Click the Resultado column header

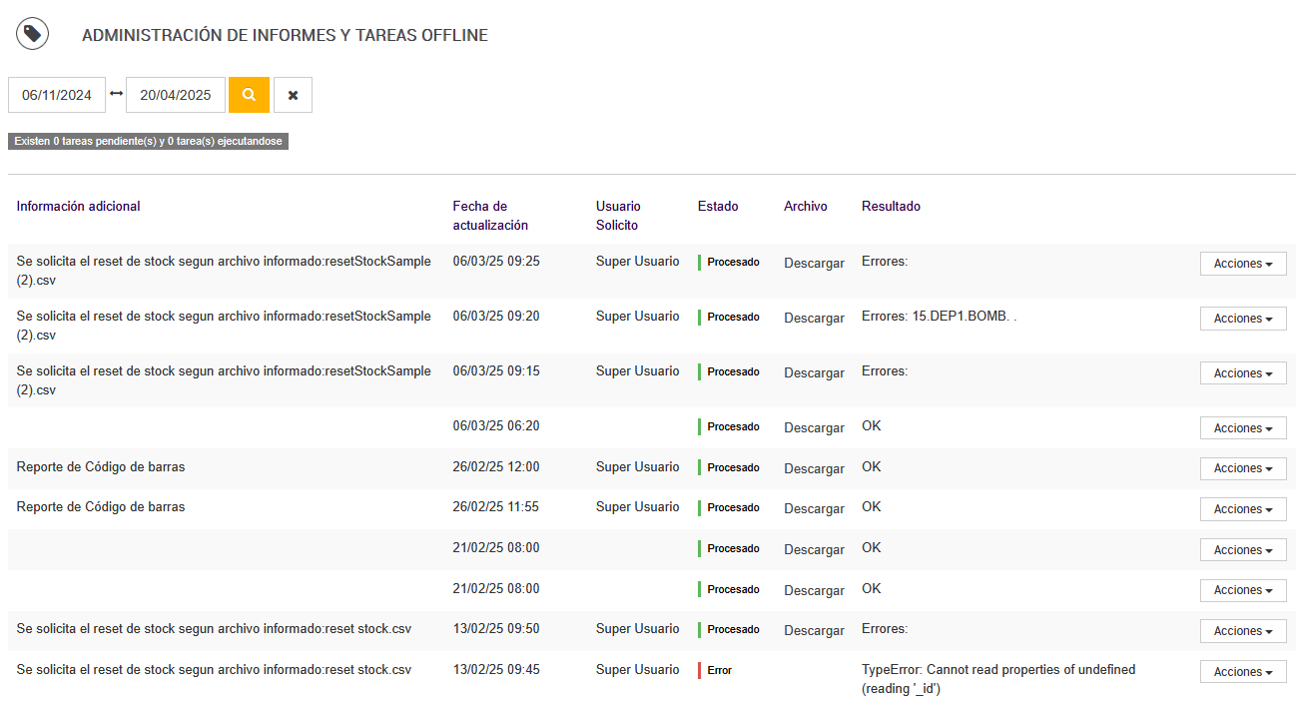coord(891,207)
